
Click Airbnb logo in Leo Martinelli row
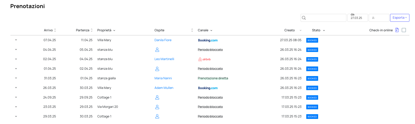point(204,59)
